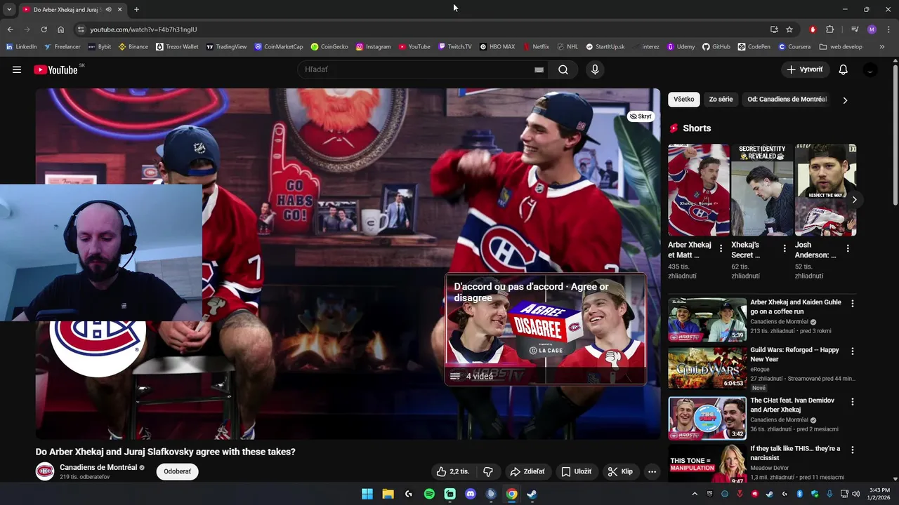899x505 pixels.
Task: Open the web develop bookmarks folder
Action: pos(841,47)
